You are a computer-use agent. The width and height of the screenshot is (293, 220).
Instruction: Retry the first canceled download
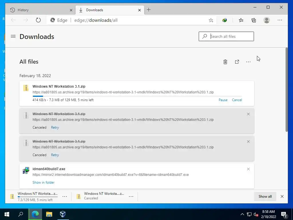55,127
